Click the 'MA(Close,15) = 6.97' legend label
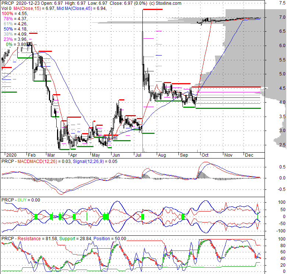 (x=34, y=8)
